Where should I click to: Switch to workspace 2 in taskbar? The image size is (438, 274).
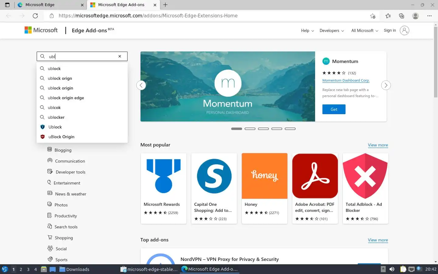tap(21, 269)
